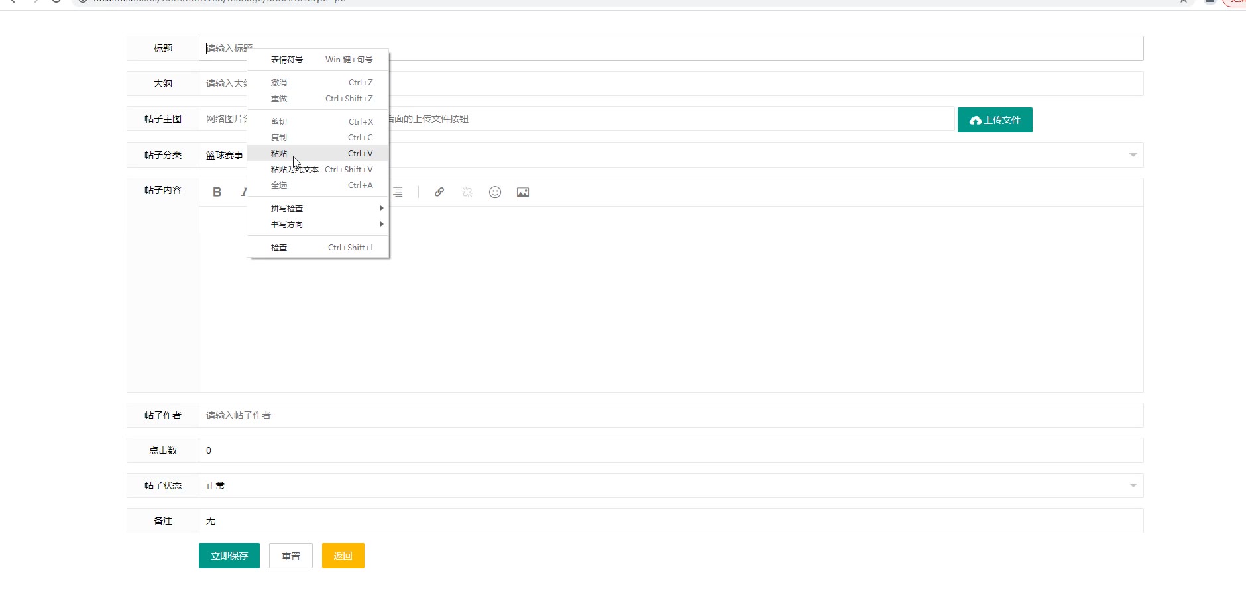This screenshot has height=612, width=1246.
Task: Click the 帖子内容 label
Action: 163,190
